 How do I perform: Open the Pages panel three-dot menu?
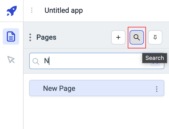click(x=30, y=37)
